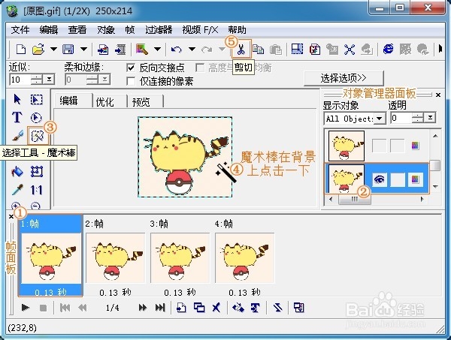Click the Open folder icon
Image resolution: width=451 pixels, height=340 pixels.
click(x=38, y=50)
